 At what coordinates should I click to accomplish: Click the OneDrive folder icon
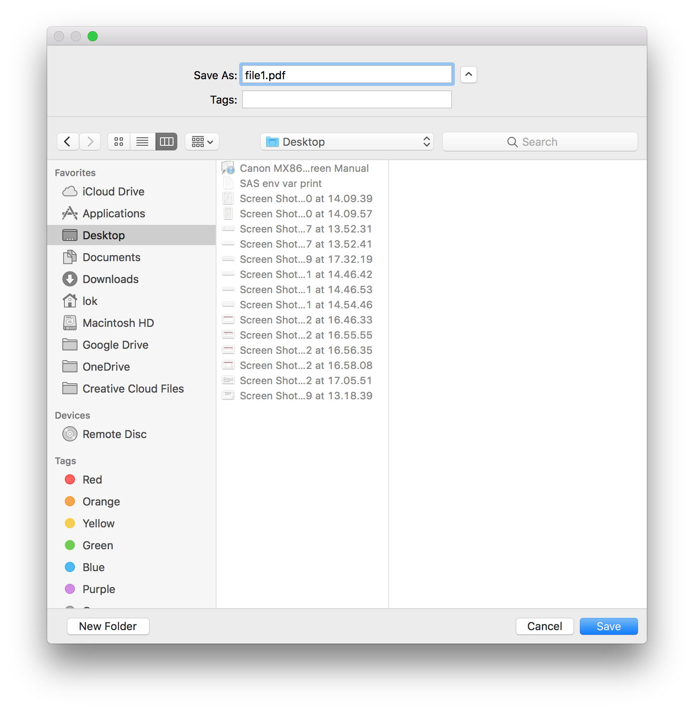(70, 366)
